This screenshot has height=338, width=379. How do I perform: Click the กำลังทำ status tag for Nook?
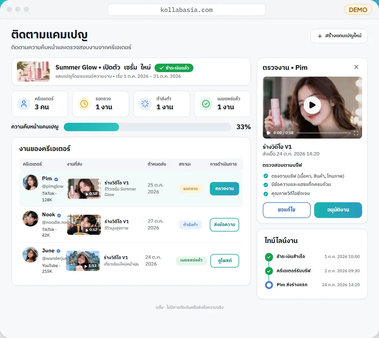(x=191, y=225)
